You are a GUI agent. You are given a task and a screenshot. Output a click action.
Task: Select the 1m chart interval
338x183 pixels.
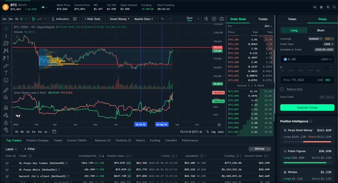pos(4,19)
